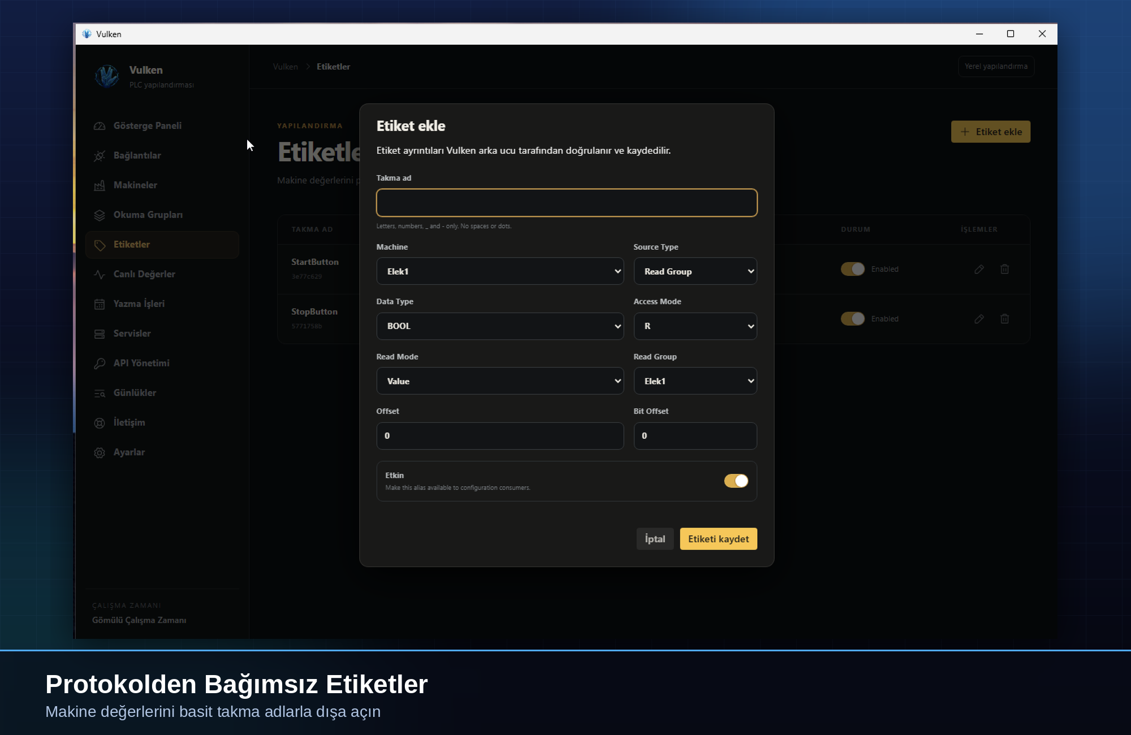Click the Offset input field
1131x735 pixels.
point(500,436)
